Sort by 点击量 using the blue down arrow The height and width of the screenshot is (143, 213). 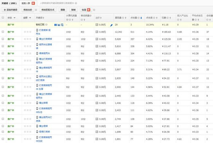142,17
